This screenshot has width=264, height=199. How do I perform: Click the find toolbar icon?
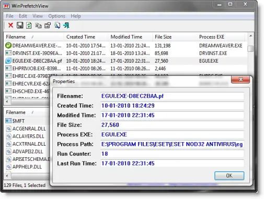[x=57, y=26]
